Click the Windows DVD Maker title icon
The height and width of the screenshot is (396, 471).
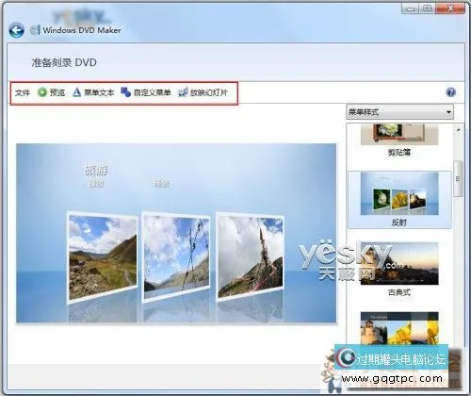[x=35, y=30]
